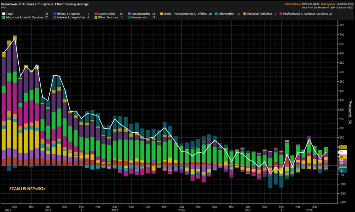The width and height of the screenshot is (355, 212).
Task: Click the red-orange Construction legend swatch
Action: 96,14
